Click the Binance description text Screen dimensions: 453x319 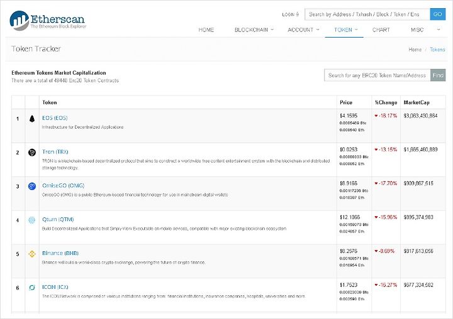click(x=124, y=262)
